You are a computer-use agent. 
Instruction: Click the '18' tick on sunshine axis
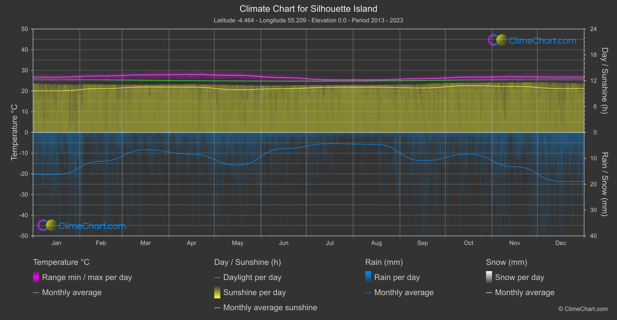pyautogui.click(x=593, y=55)
